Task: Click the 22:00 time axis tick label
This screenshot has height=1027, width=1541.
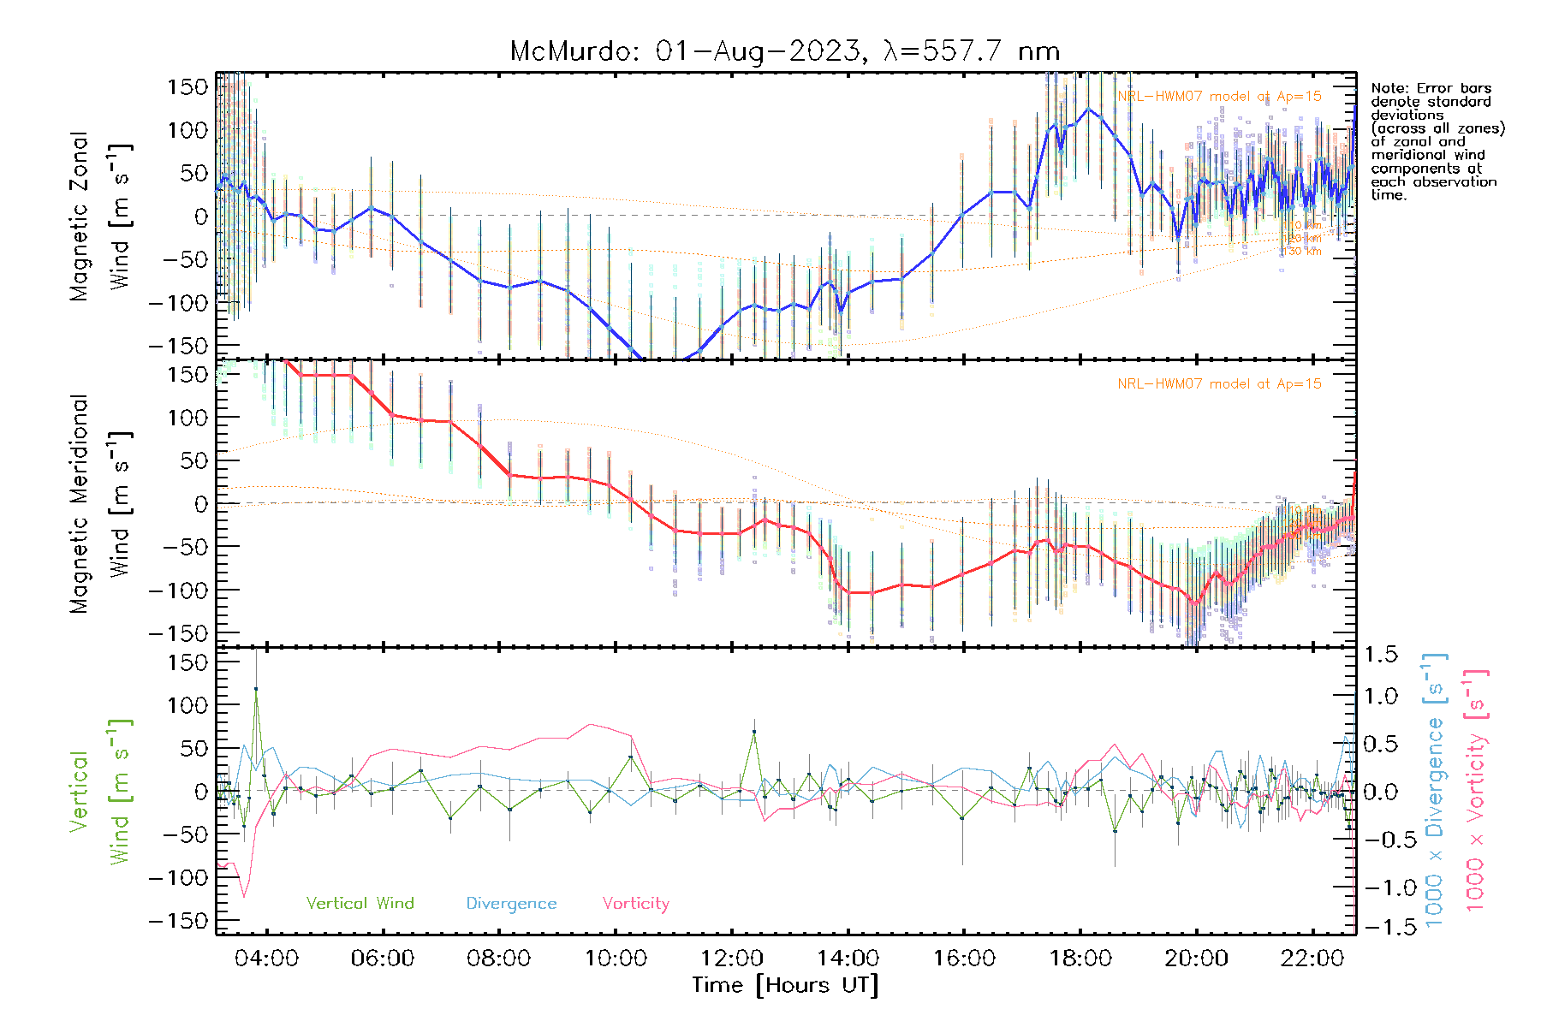Action: pos(1312,958)
